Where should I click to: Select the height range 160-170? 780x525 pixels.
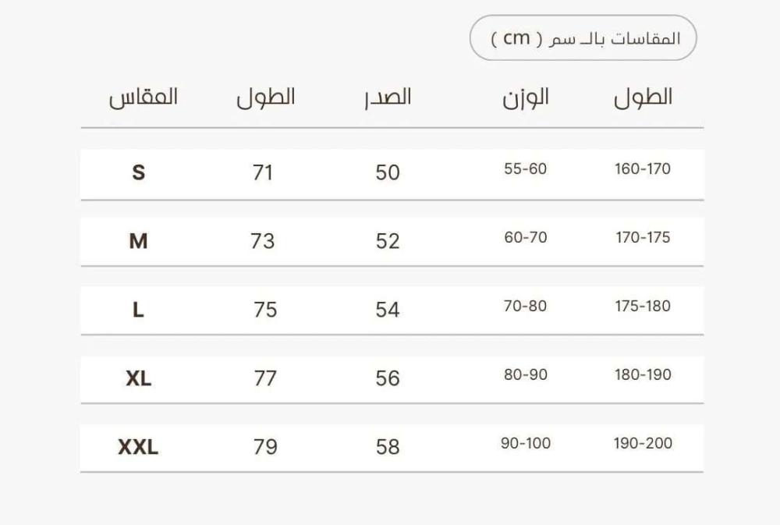pos(643,168)
